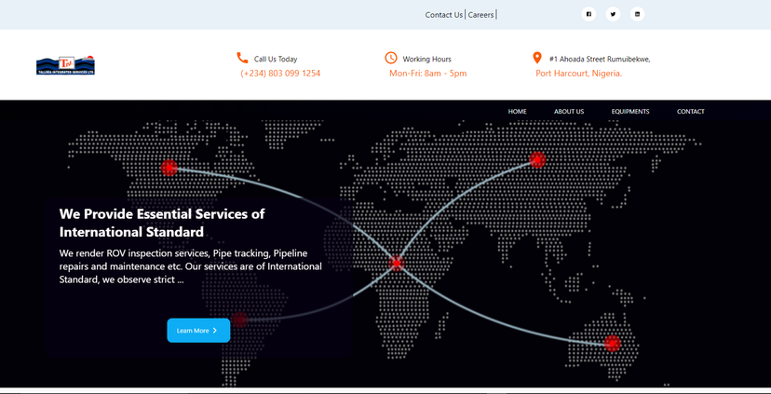Click the 'We Provide Essential Services' headline
The width and height of the screenshot is (771, 394).
(x=162, y=223)
